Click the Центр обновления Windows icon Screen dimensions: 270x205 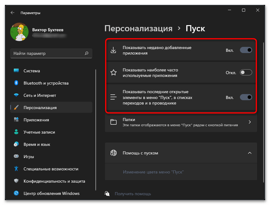click(x=17, y=193)
